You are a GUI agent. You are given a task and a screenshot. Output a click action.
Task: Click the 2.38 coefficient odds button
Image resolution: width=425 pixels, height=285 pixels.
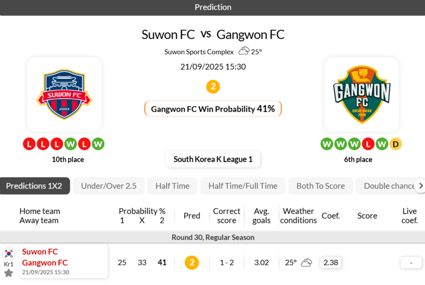[x=331, y=263]
